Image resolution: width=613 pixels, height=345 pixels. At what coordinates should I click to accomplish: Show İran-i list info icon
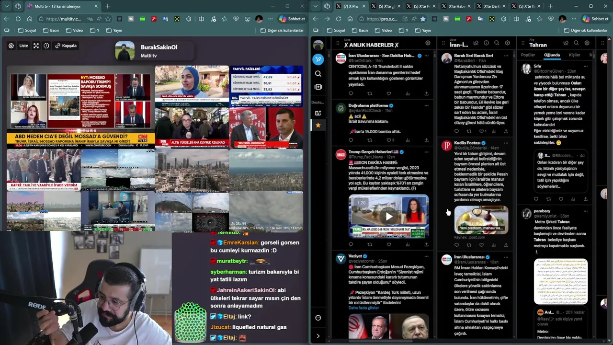point(486,43)
